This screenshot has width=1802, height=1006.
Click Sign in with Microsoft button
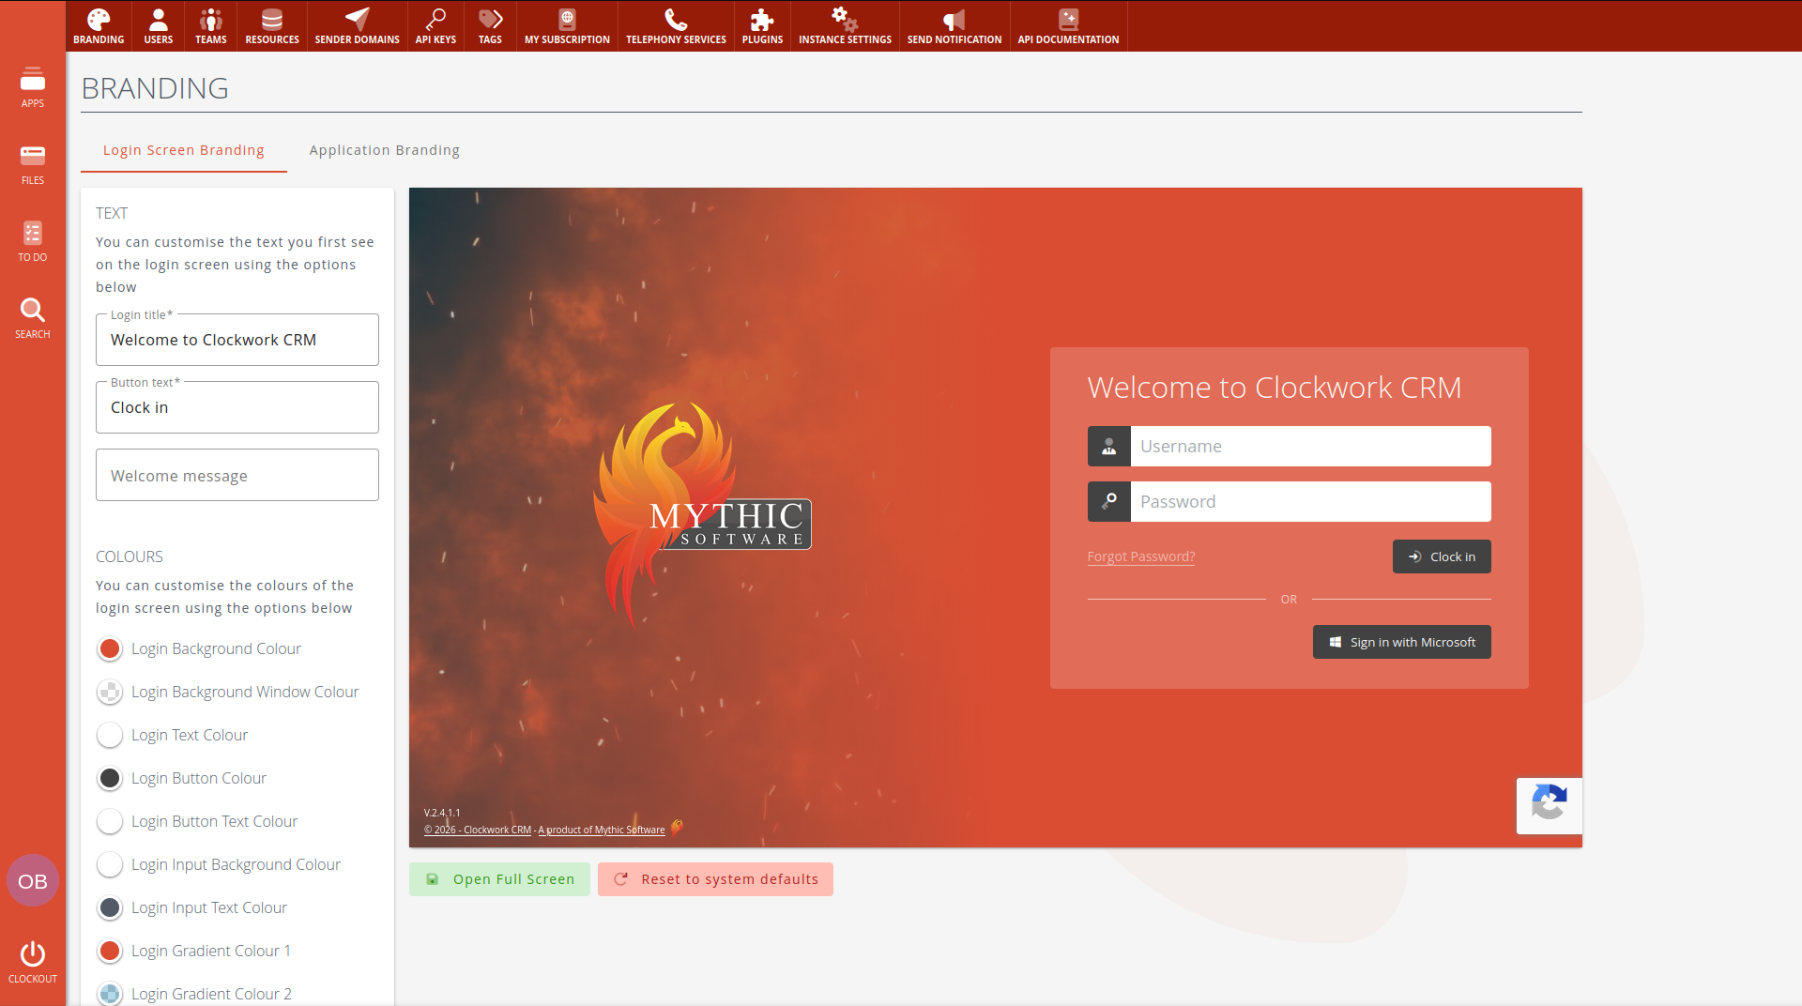[1402, 642]
